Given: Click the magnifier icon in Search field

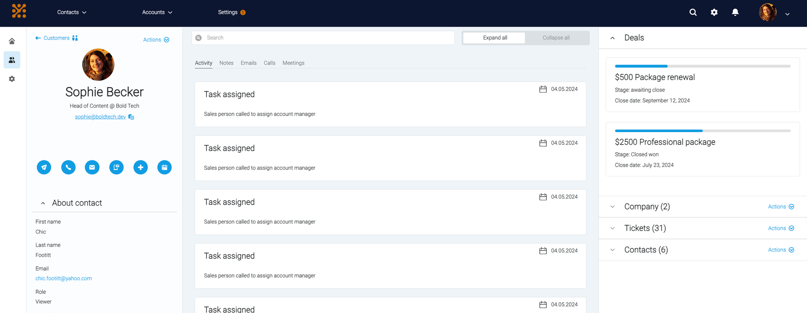Looking at the screenshot, I should point(199,38).
